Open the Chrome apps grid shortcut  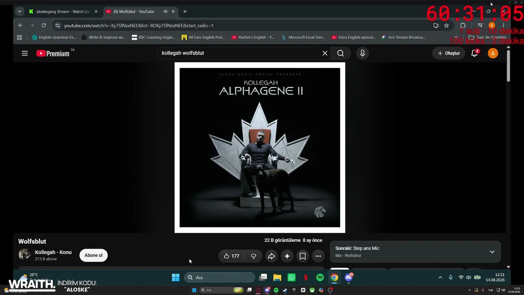(x=19, y=37)
